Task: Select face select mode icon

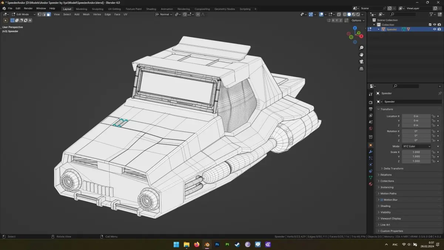Action: (48, 14)
